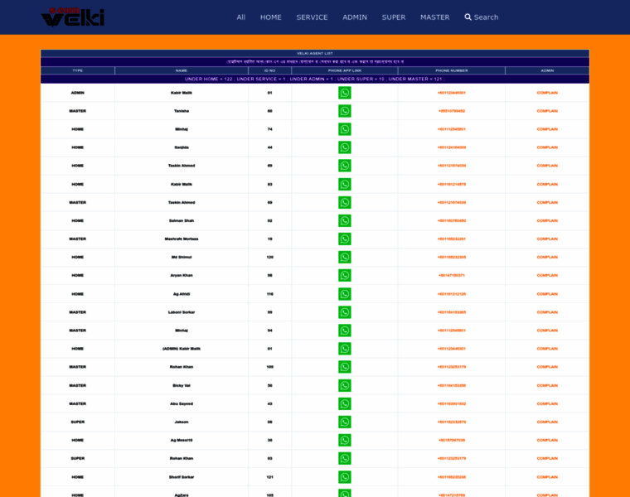This screenshot has width=630, height=497.
Task: Open the SERVICE menu item
Action: [x=312, y=17]
